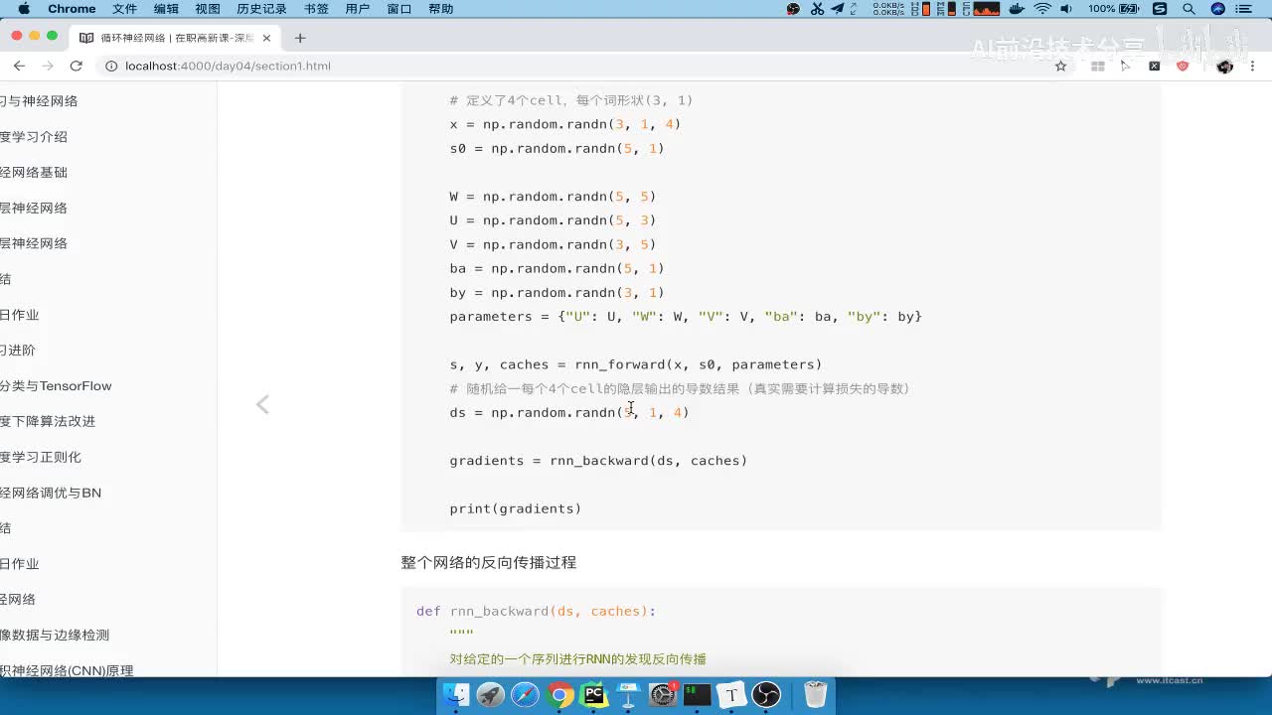This screenshot has width=1272, height=715.
Task: Open the 编辑 menu
Action: [166, 9]
